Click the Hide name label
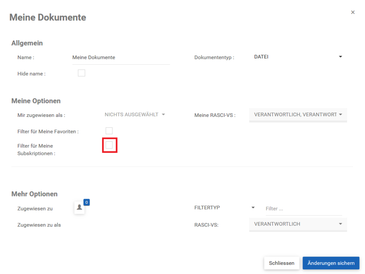This screenshot has height=274, width=365. (31, 74)
